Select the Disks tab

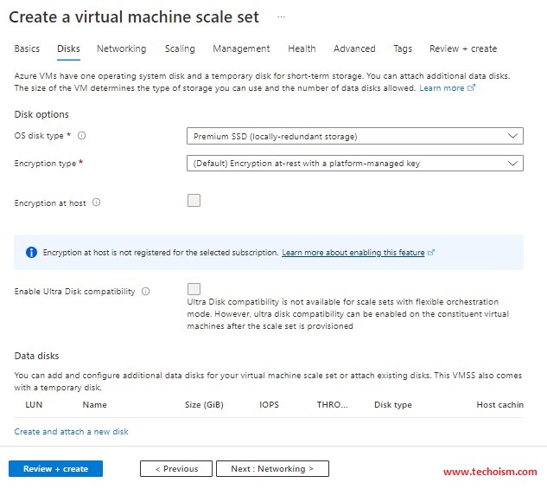click(x=68, y=48)
